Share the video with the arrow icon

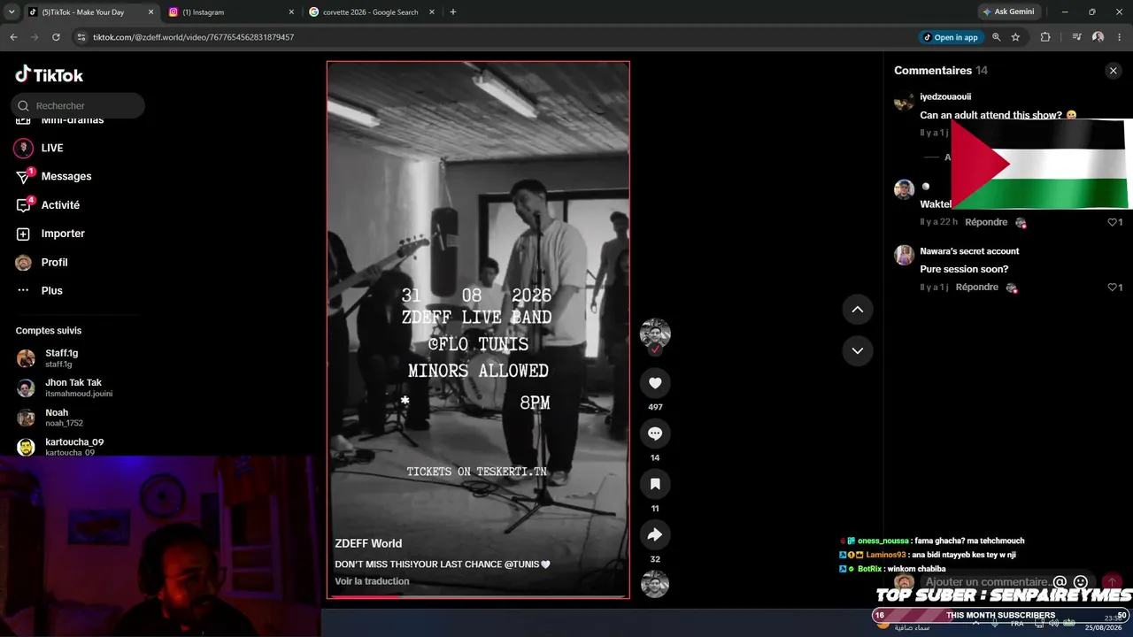pos(655,534)
